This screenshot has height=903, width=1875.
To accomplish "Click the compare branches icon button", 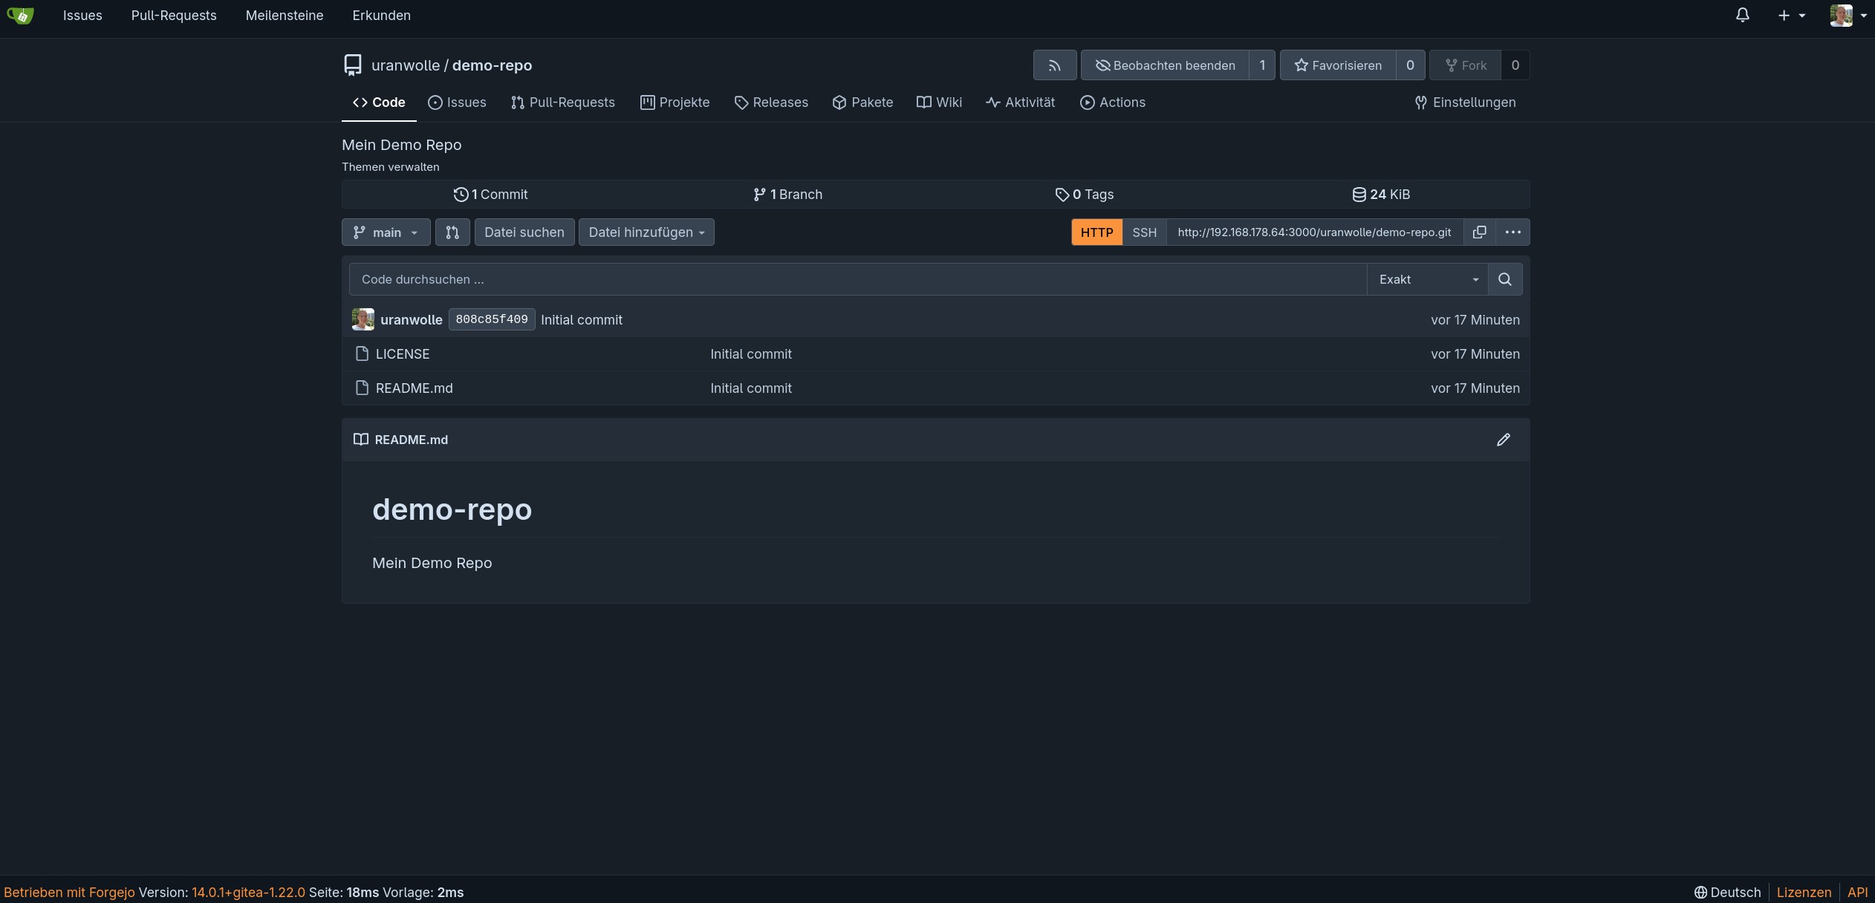I will click(452, 232).
